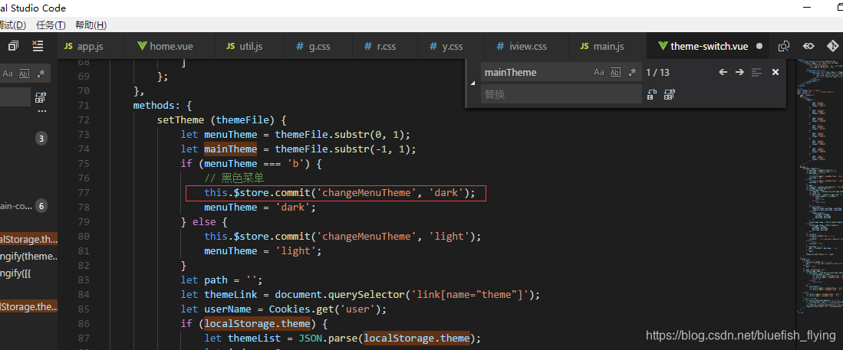Clear search results in the sidebar

[38, 46]
